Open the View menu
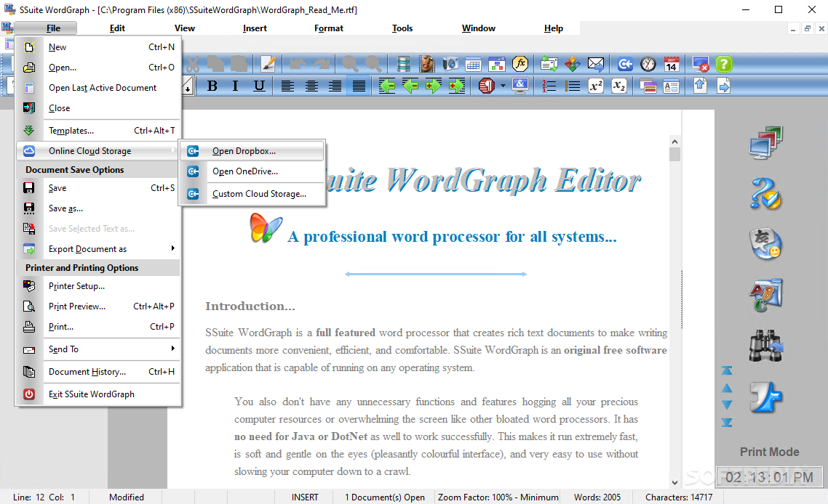 click(x=185, y=28)
